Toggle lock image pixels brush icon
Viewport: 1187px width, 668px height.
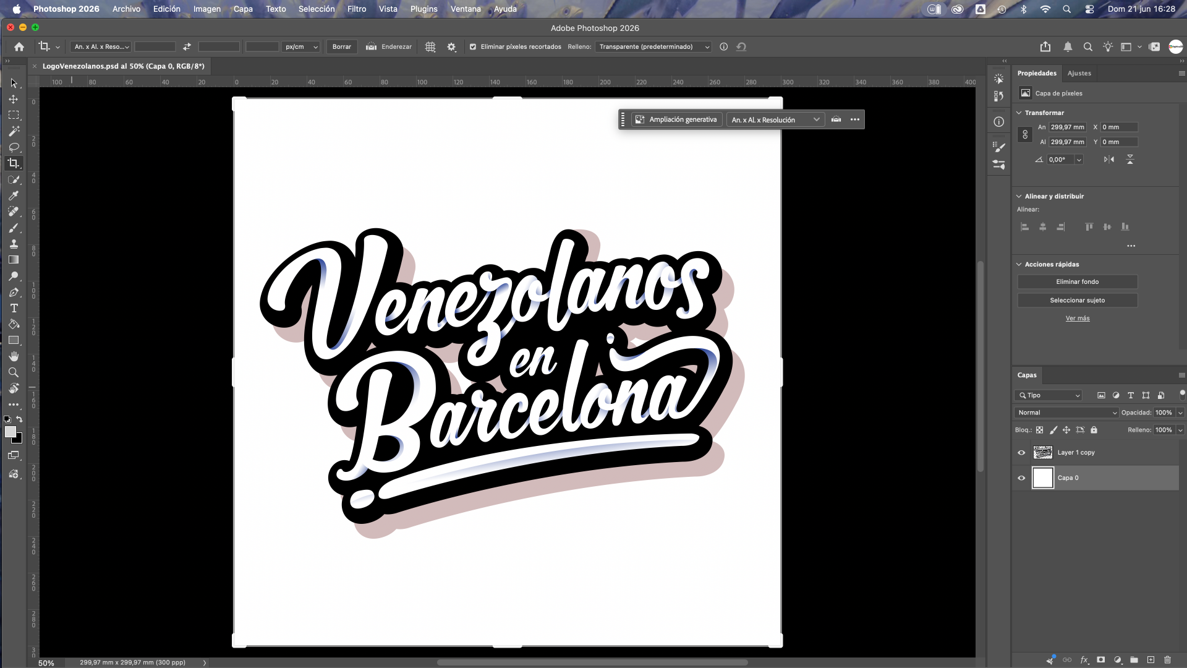pos(1053,430)
